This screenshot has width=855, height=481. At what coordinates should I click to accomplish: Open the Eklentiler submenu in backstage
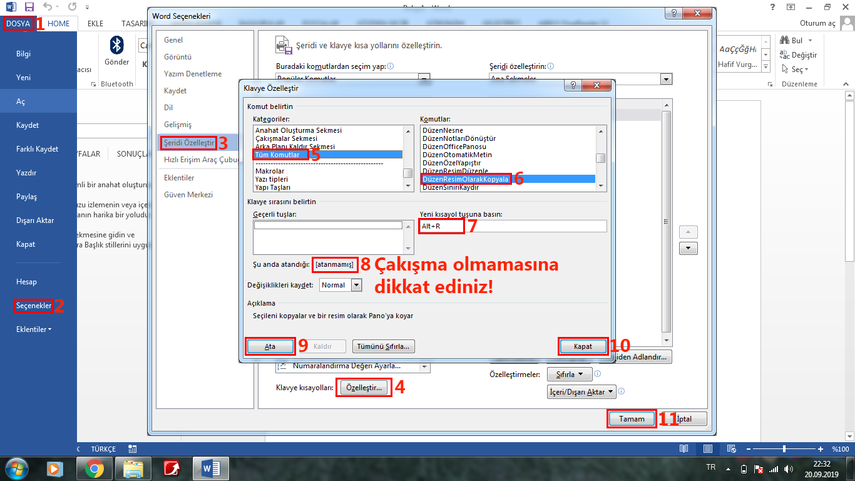coord(34,329)
